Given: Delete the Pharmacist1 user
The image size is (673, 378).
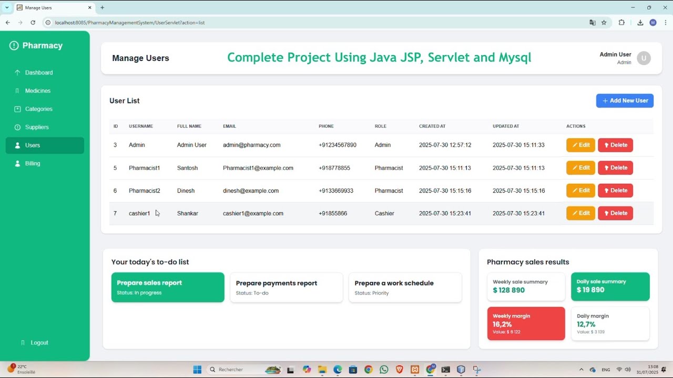Looking at the screenshot, I should pos(615,168).
